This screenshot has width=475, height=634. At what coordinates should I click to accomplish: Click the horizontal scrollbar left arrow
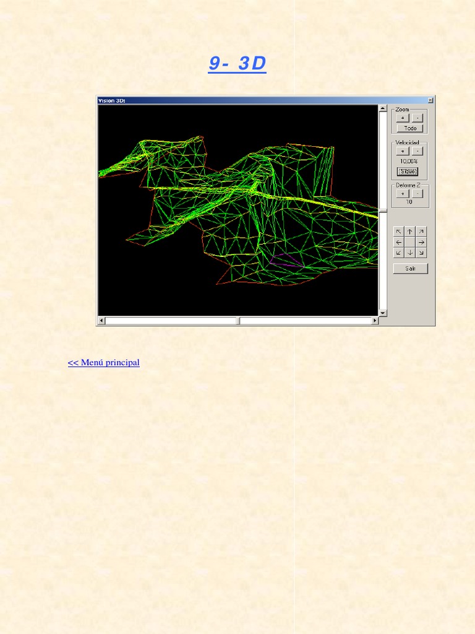(101, 321)
